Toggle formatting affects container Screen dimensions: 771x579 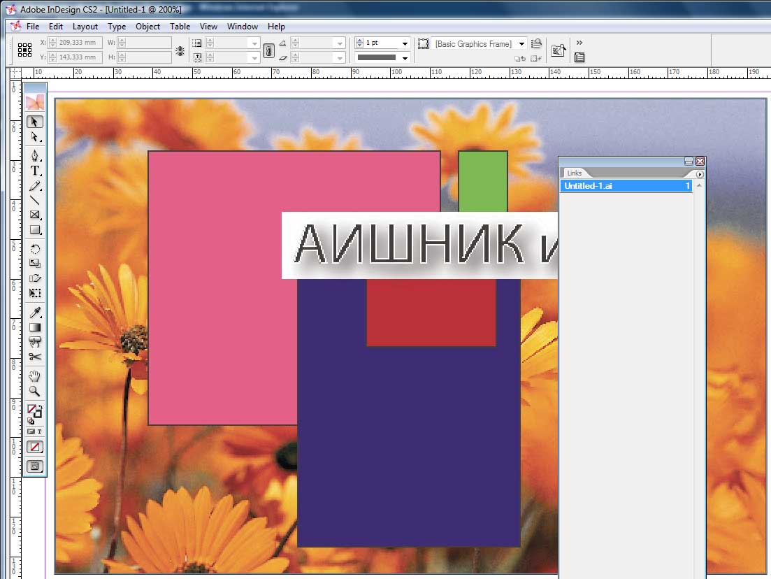pos(31,431)
